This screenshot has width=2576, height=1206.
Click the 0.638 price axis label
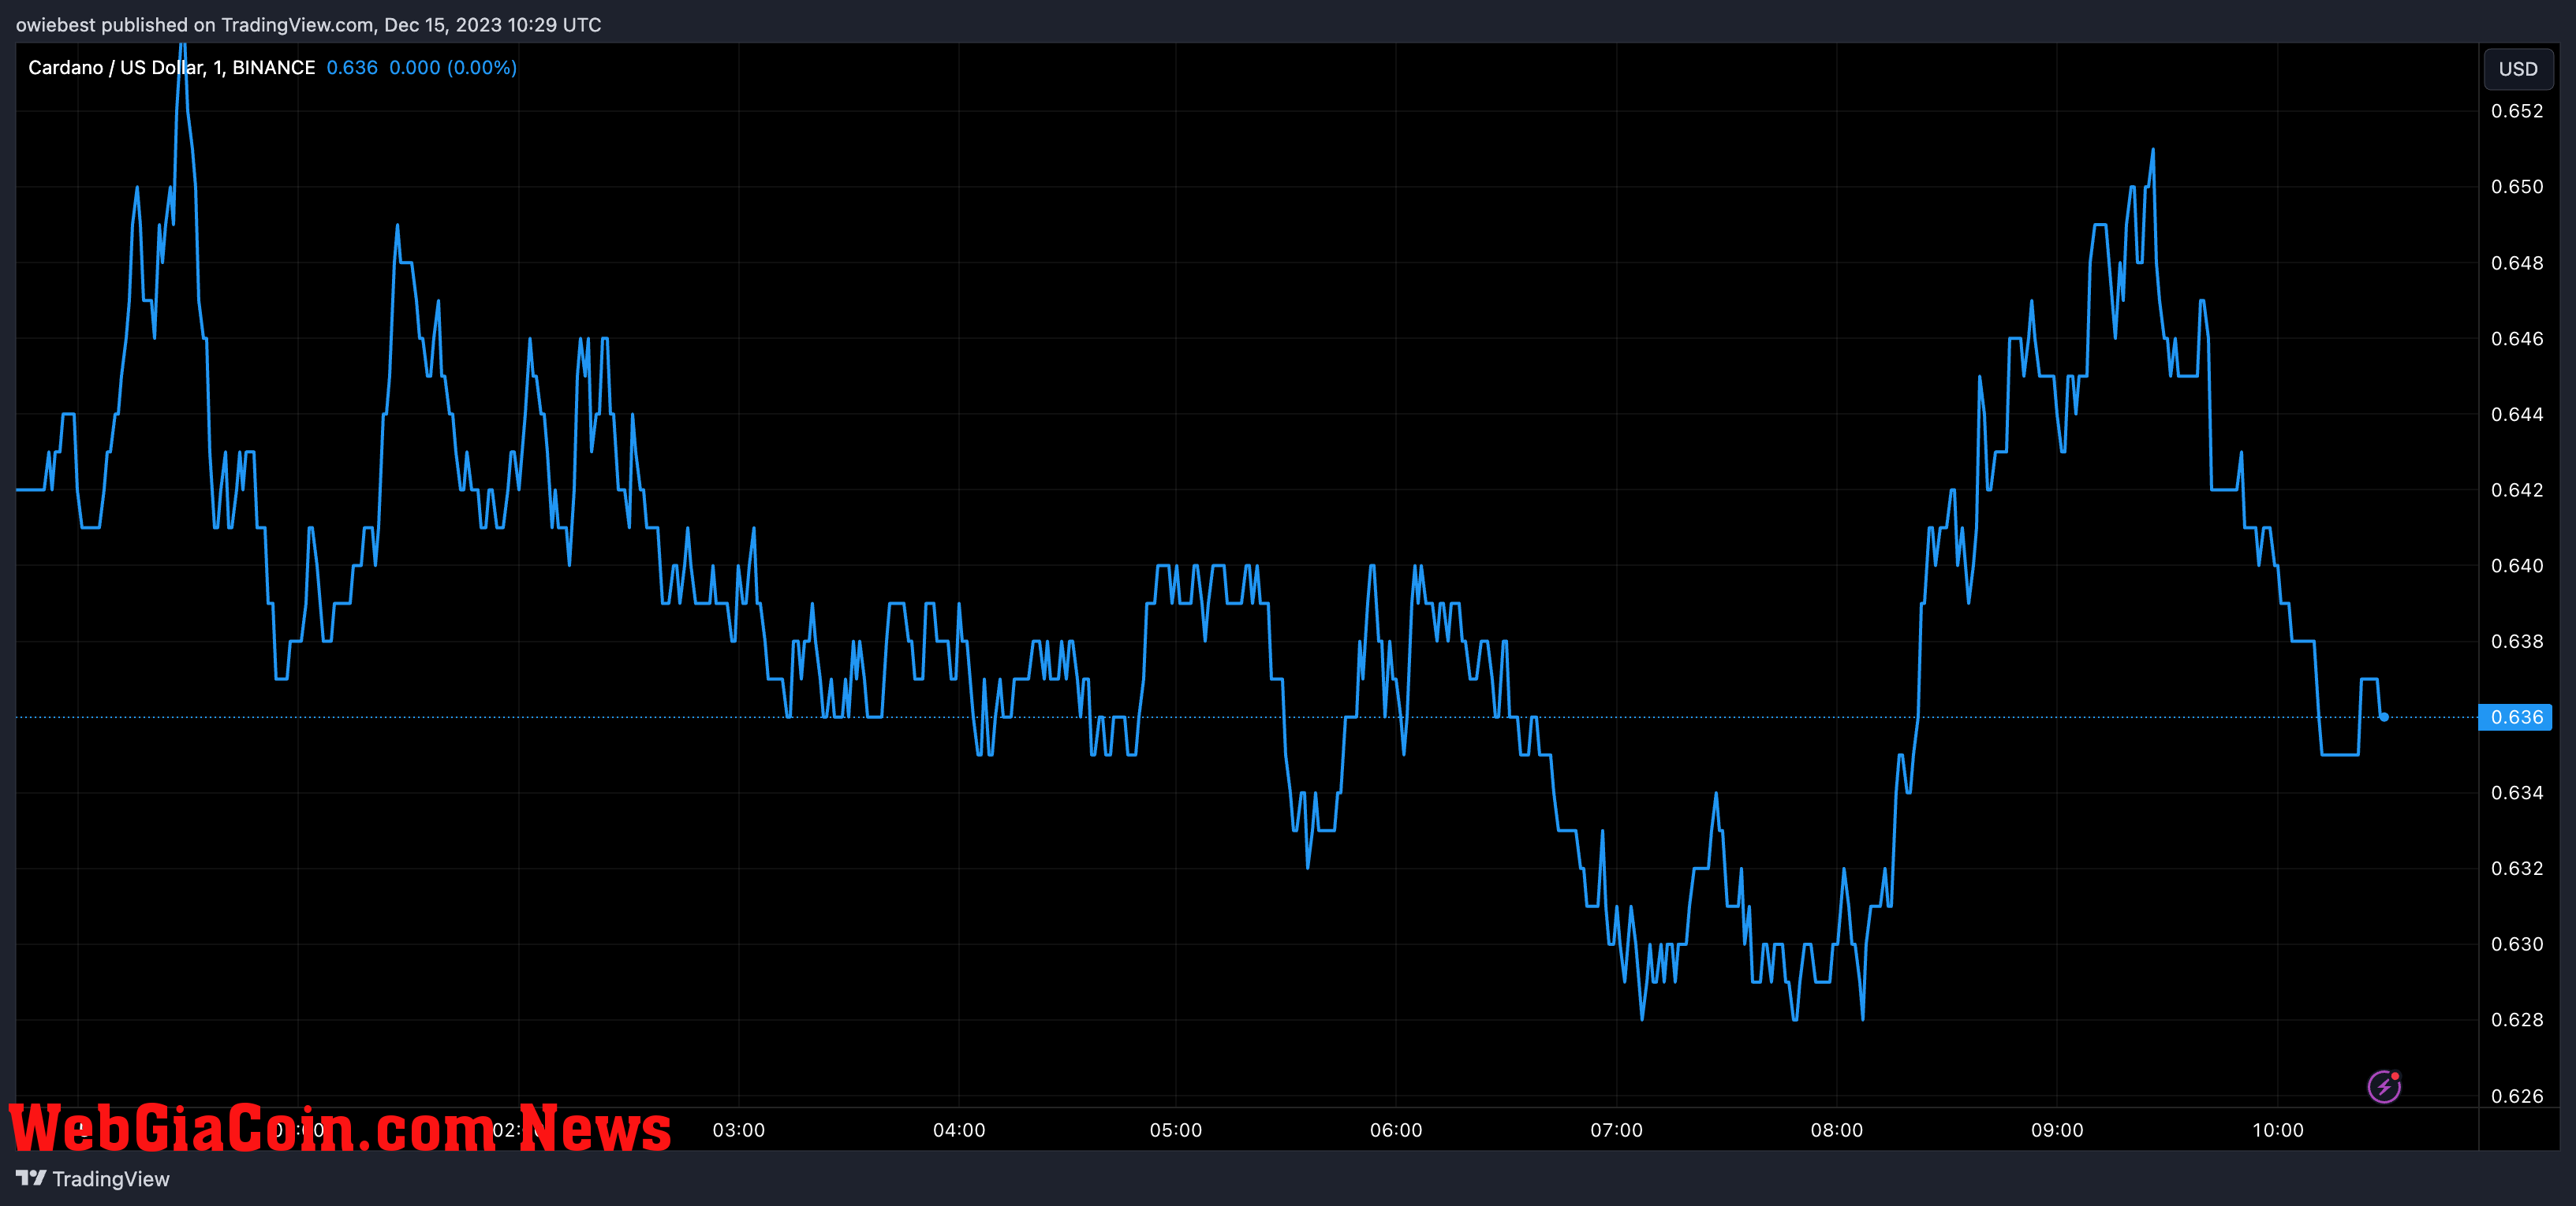pos(2517,642)
